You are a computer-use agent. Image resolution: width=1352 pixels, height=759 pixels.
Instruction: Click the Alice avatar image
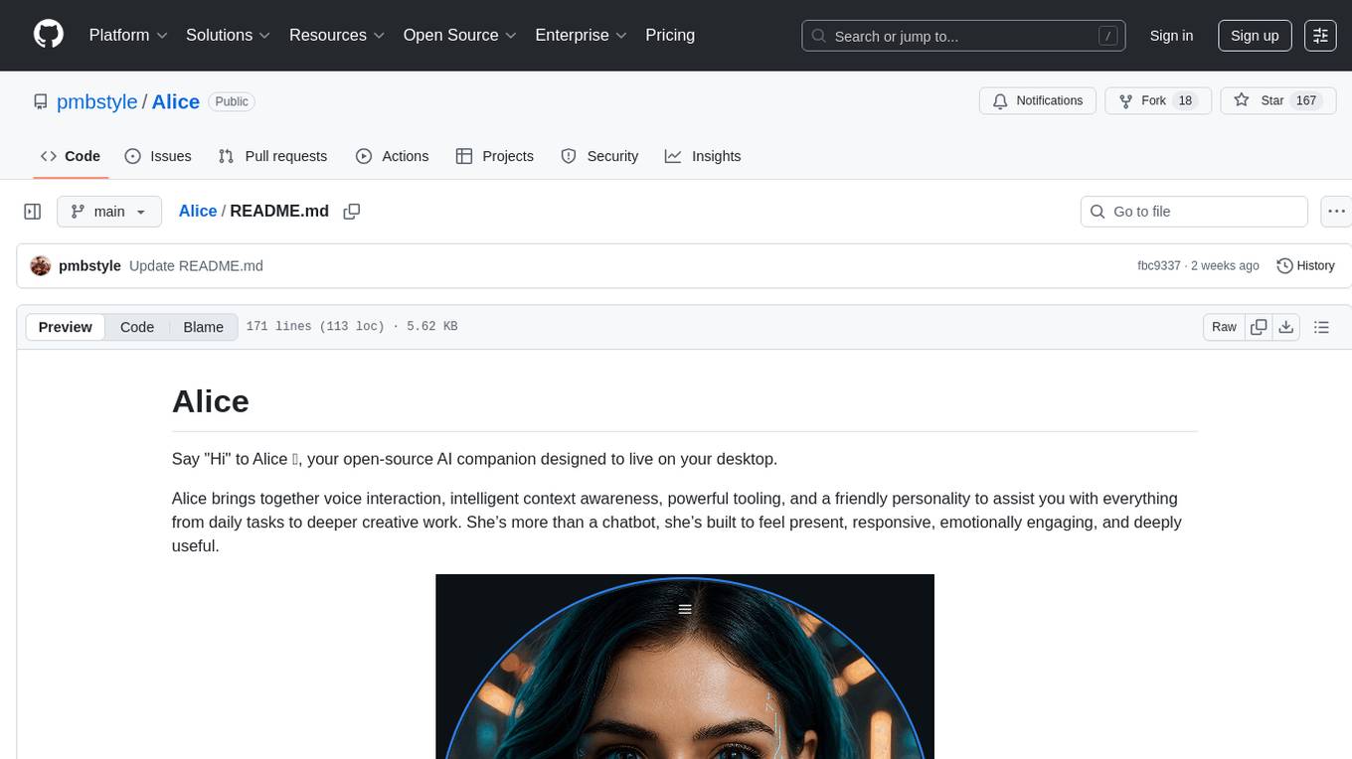click(685, 667)
